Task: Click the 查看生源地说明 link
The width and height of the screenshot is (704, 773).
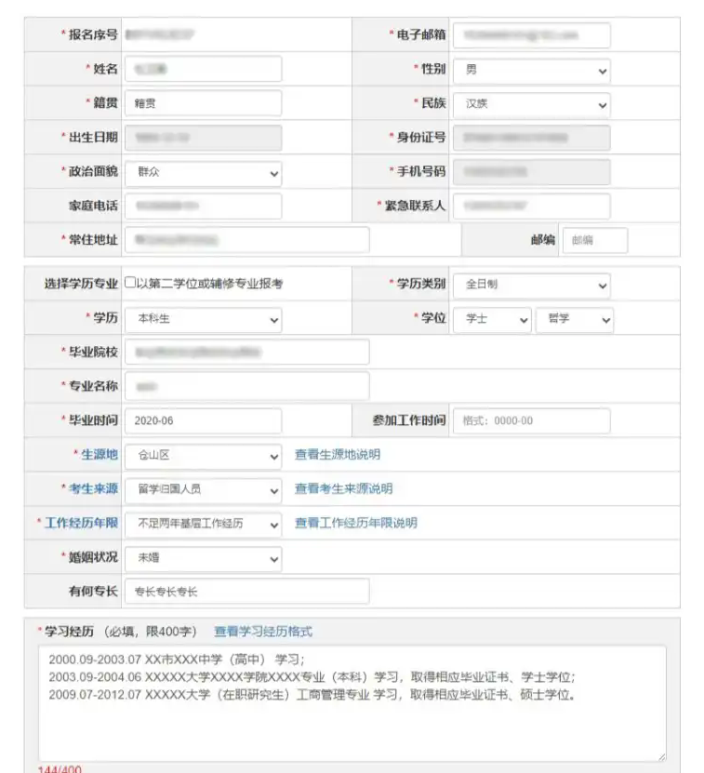Action: (337, 455)
